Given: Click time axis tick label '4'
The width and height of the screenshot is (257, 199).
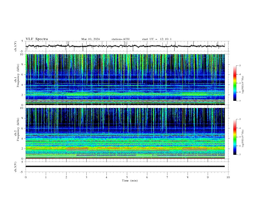Looking at the screenshot, I should coord(106,177).
